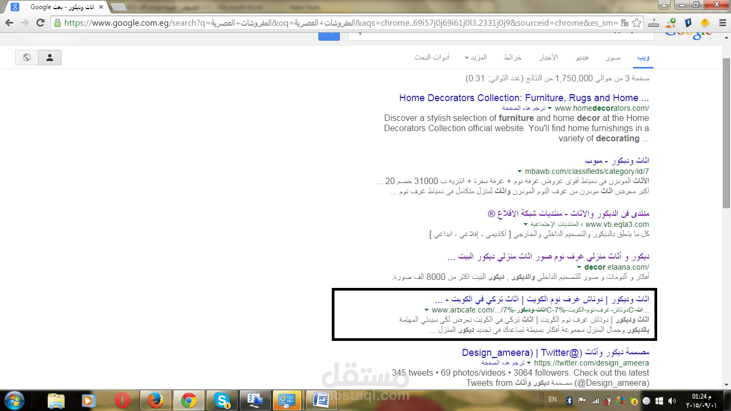Screen dimensions: 731x411
Task: Open the الأخبار (News) search tab
Action: pos(548,57)
